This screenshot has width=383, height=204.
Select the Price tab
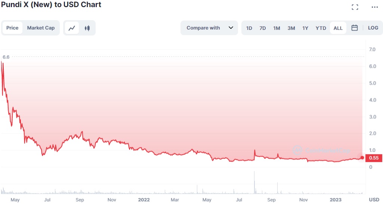(12, 28)
